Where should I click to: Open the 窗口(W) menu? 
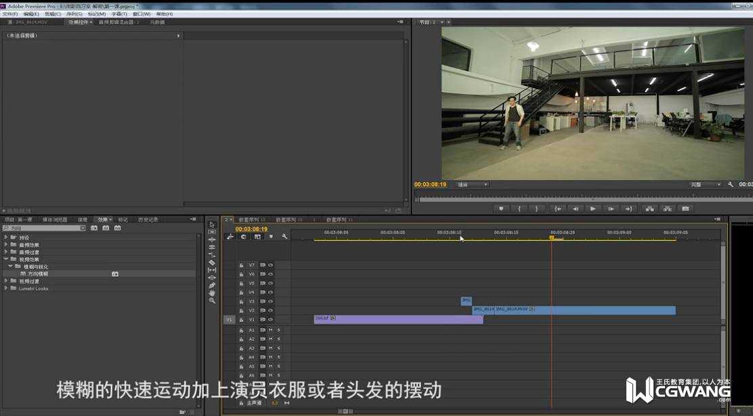(x=142, y=14)
